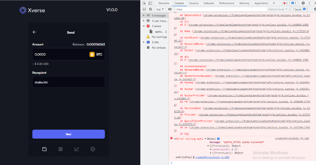Open the wallet tab icon

tap(44, 149)
